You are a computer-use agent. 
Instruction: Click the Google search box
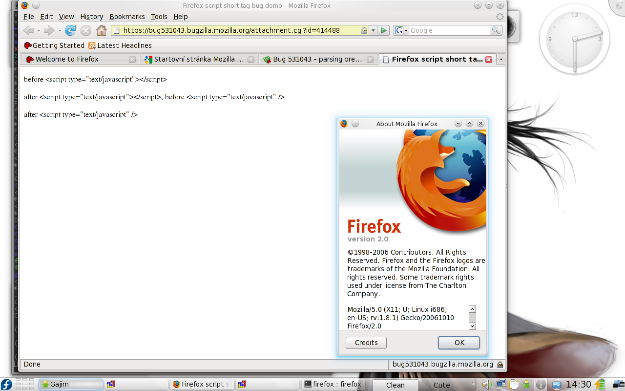click(x=449, y=30)
